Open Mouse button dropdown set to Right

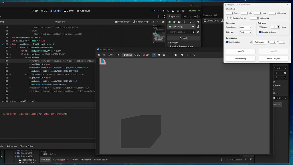point(246,27)
